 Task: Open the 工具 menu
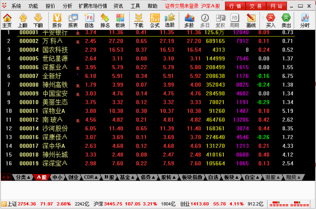[135, 6]
